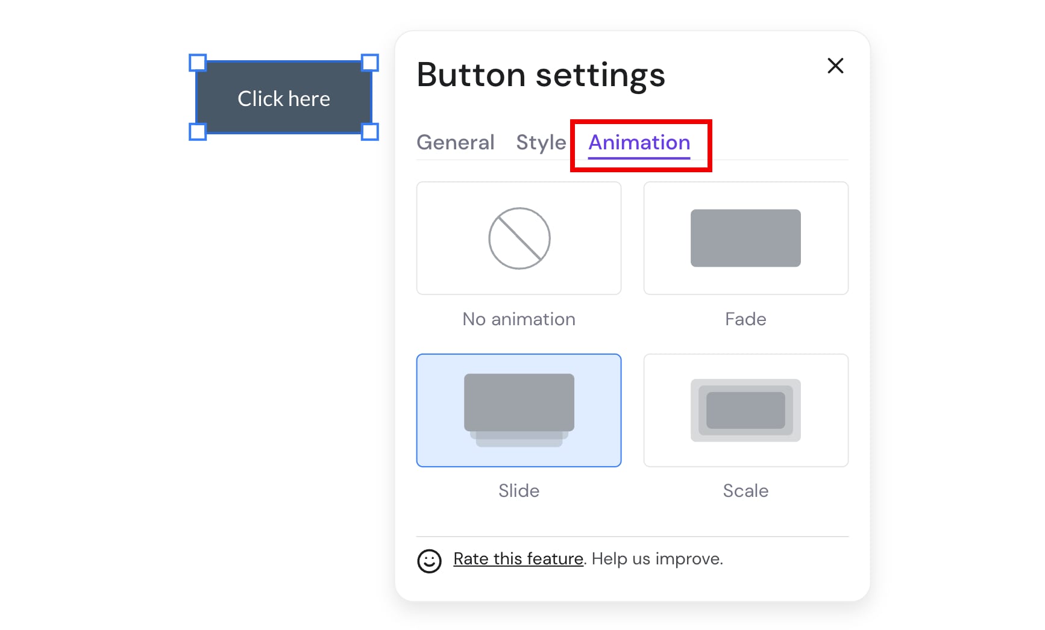Click the smiley face icon

(x=429, y=558)
